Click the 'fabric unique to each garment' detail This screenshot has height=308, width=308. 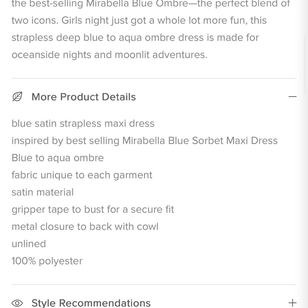point(82,175)
